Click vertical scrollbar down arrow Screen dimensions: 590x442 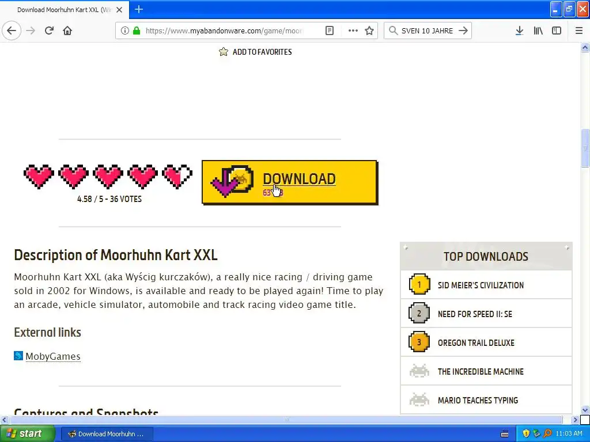(585, 410)
